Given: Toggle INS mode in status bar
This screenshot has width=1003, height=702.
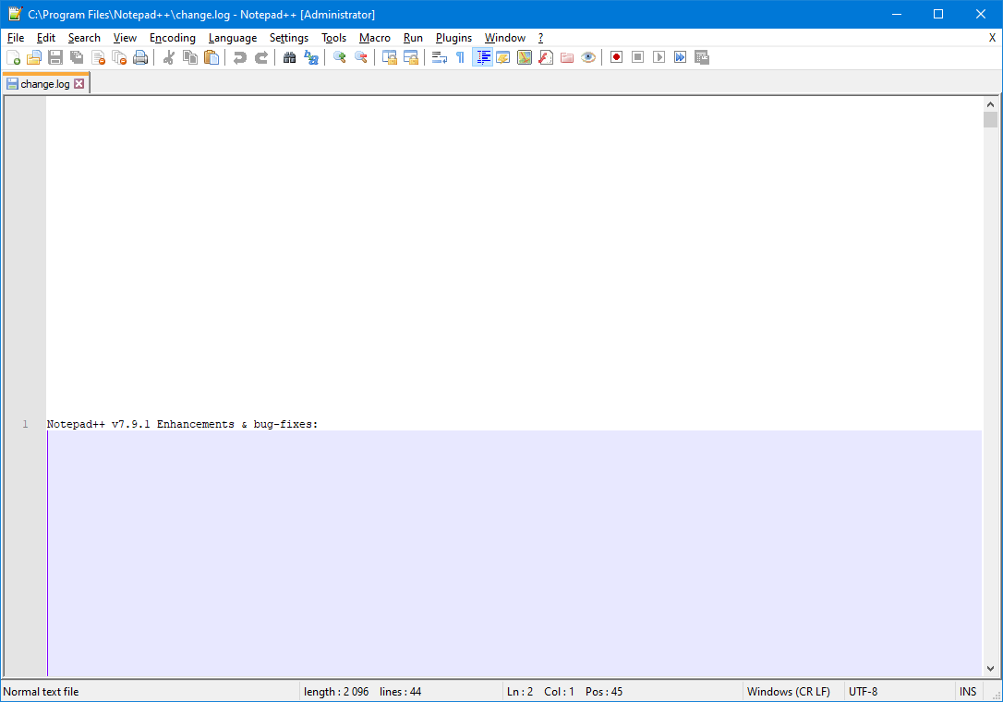Looking at the screenshot, I should [x=968, y=692].
